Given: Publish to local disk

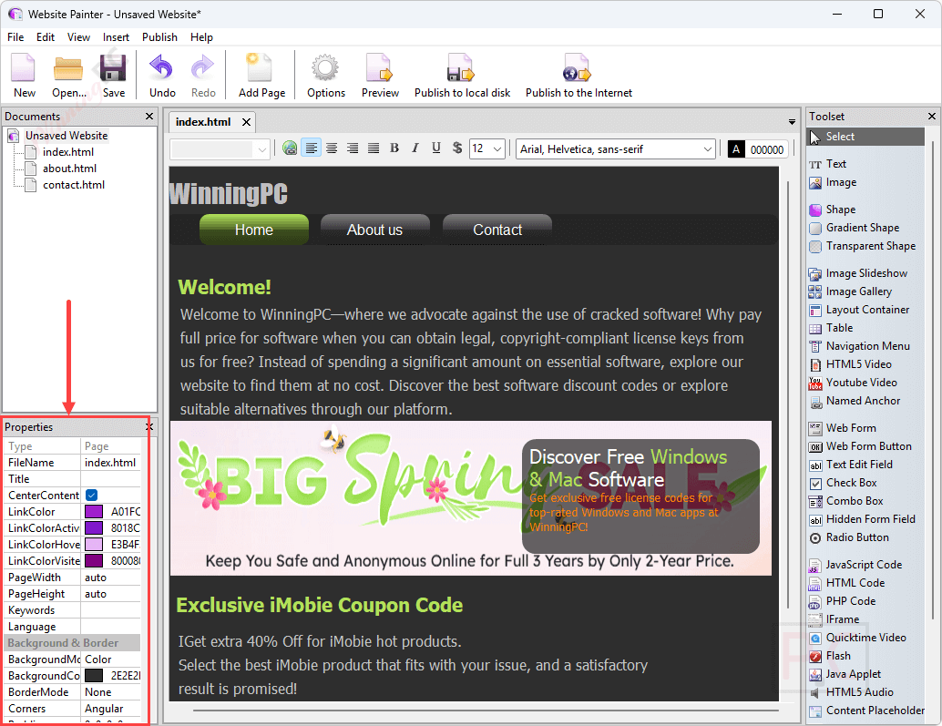Looking at the screenshot, I should pos(462,76).
